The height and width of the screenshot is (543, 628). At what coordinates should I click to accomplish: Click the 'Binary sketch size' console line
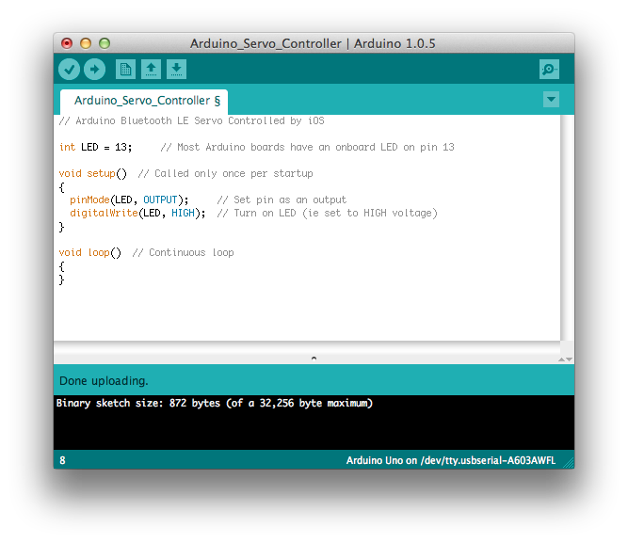(x=215, y=403)
